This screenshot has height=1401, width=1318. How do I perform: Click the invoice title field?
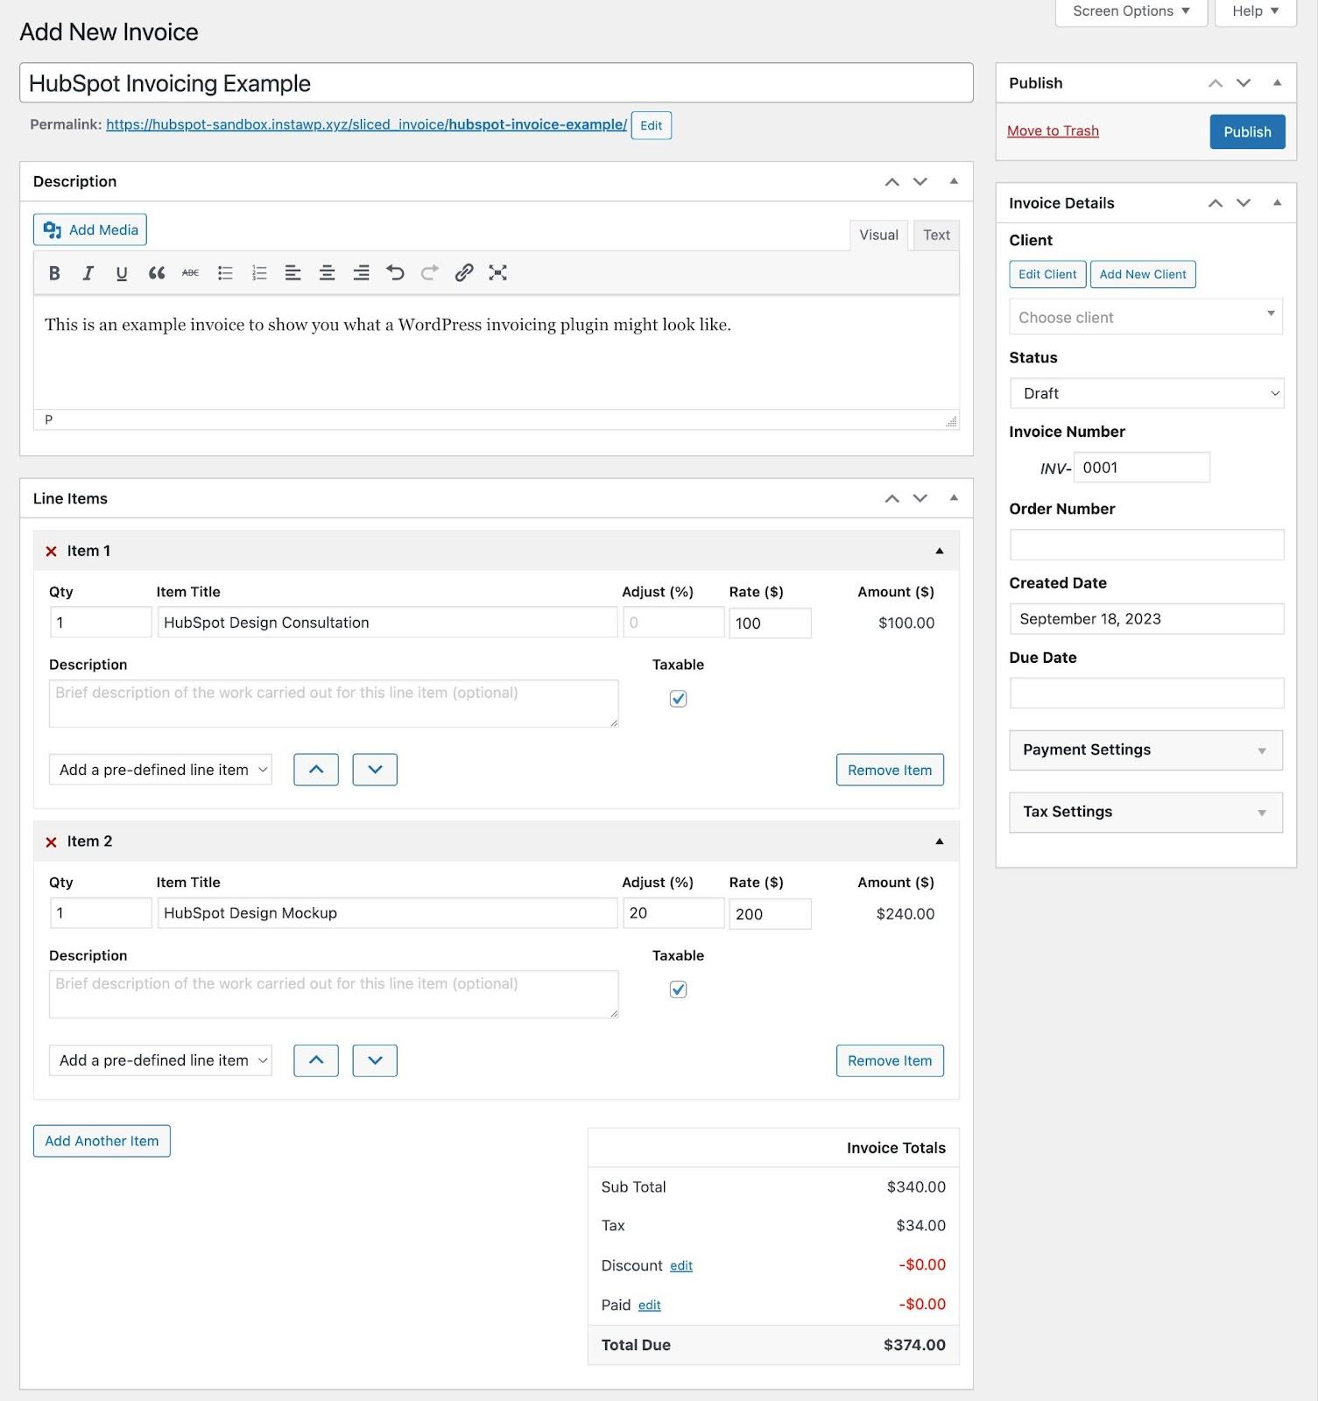click(x=497, y=82)
